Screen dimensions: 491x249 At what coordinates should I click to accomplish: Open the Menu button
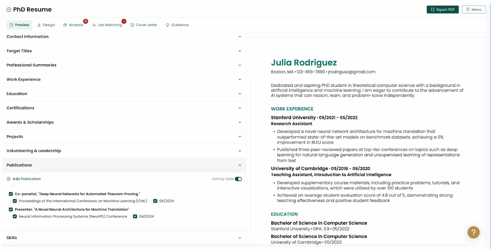[473, 10]
